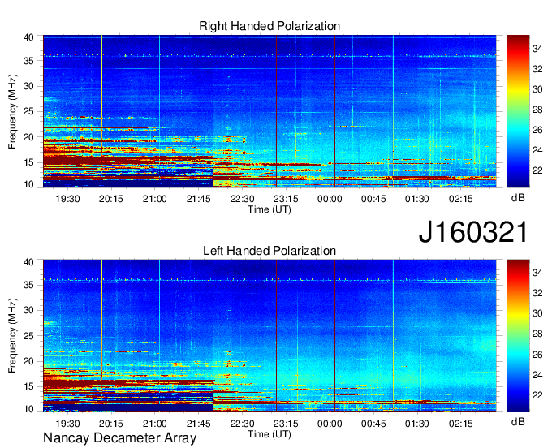Click the "Right Handed Polarization" plot title
The image size is (552, 448).
pyautogui.click(x=270, y=26)
